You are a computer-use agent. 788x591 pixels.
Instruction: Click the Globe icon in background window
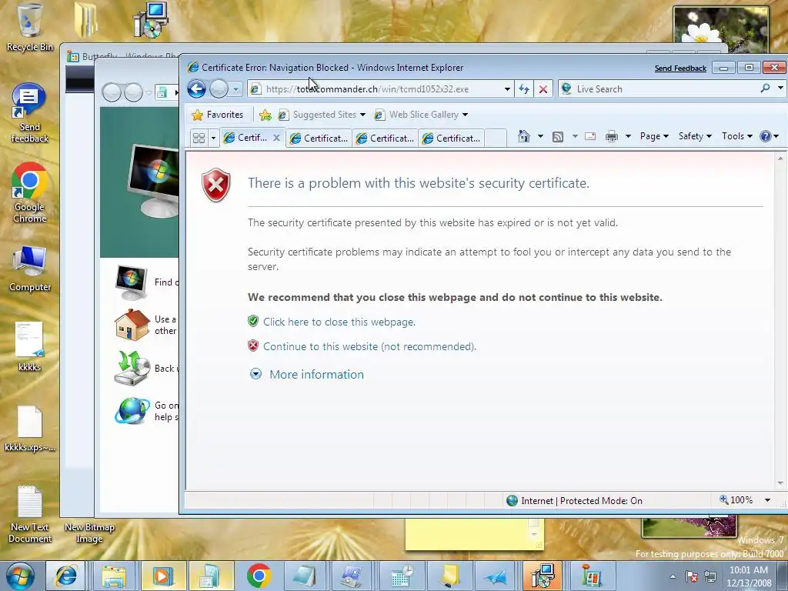point(132,411)
